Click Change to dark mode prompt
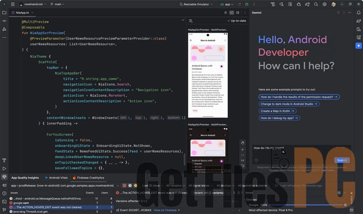363x214 pixels. click(289, 104)
